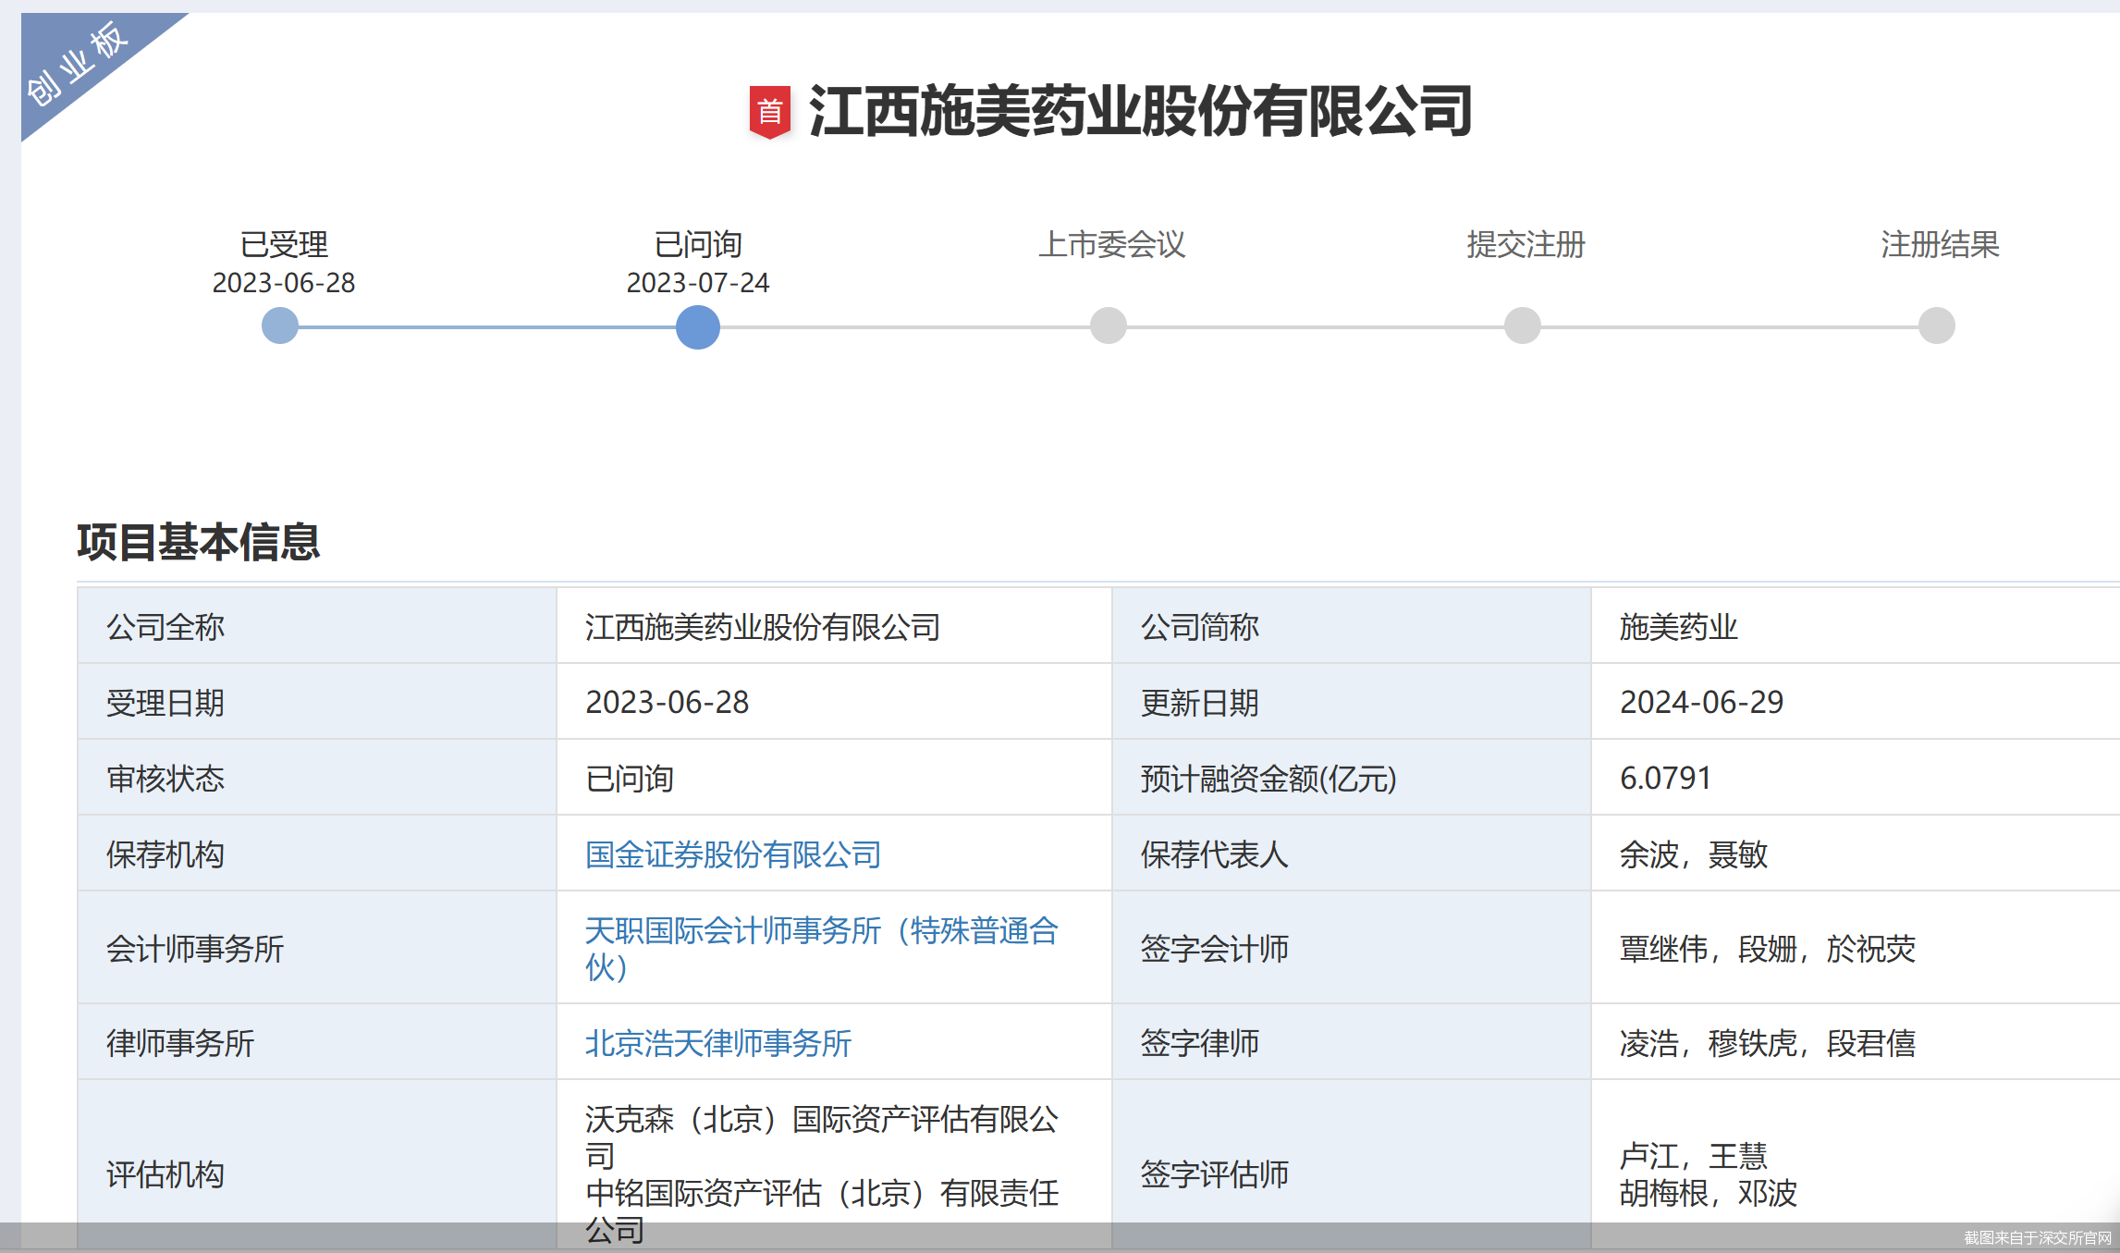Select the 注册结果 timeline node
Viewport: 2120px width, 1253px height.
tap(1937, 326)
